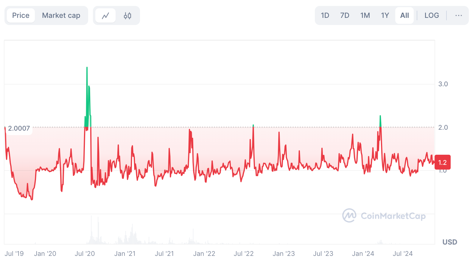Click the 2.0007 starting price label
473x266 pixels.
19,129
